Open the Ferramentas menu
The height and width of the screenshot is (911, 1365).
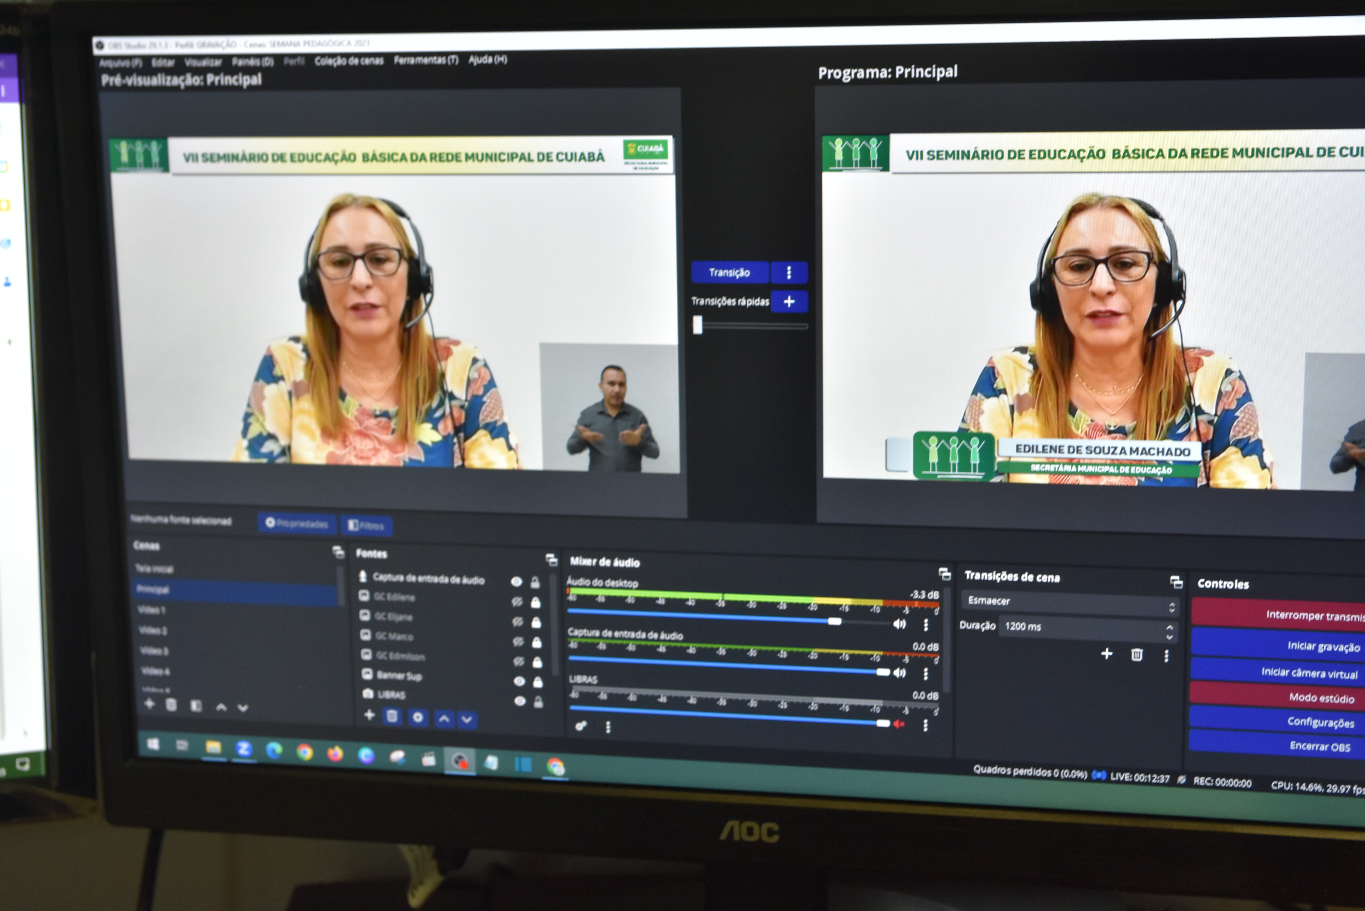pos(426,60)
